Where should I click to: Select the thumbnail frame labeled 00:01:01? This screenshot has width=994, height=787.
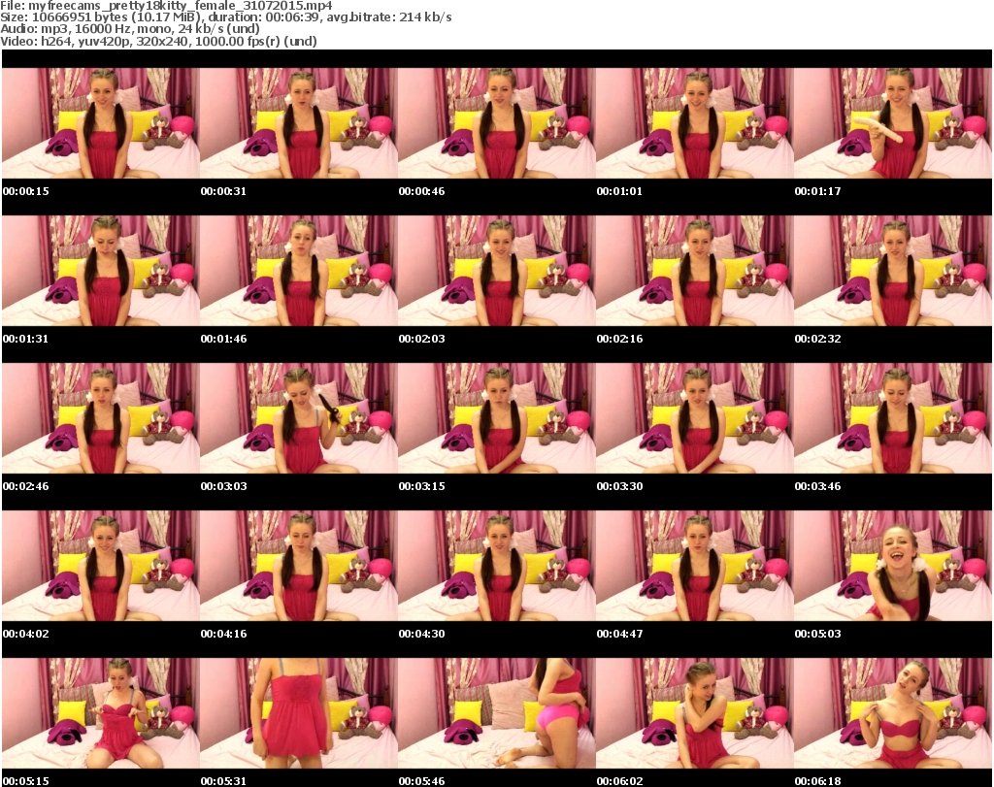pyautogui.click(x=695, y=123)
